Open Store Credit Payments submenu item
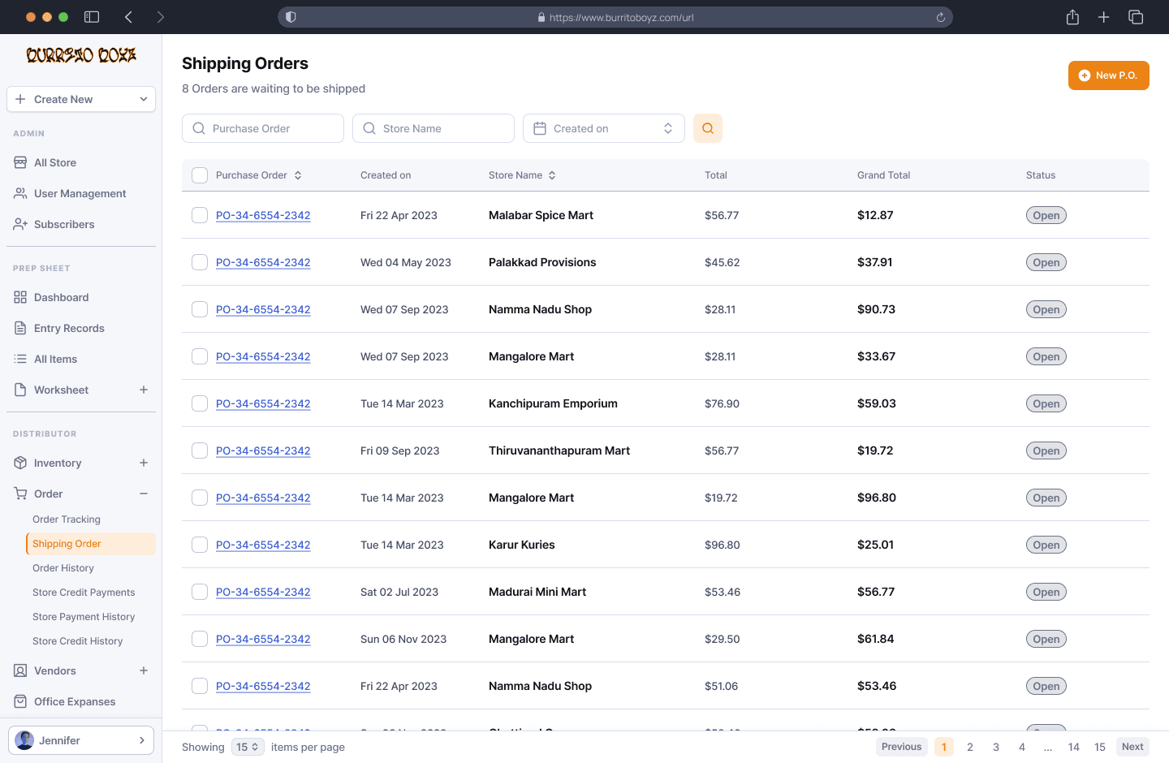The width and height of the screenshot is (1169, 763). (x=84, y=593)
